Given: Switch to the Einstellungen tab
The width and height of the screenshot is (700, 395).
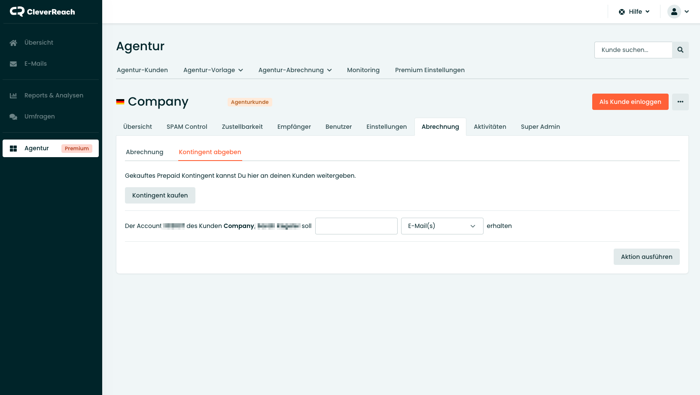Looking at the screenshot, I should (x=387, y=127).
